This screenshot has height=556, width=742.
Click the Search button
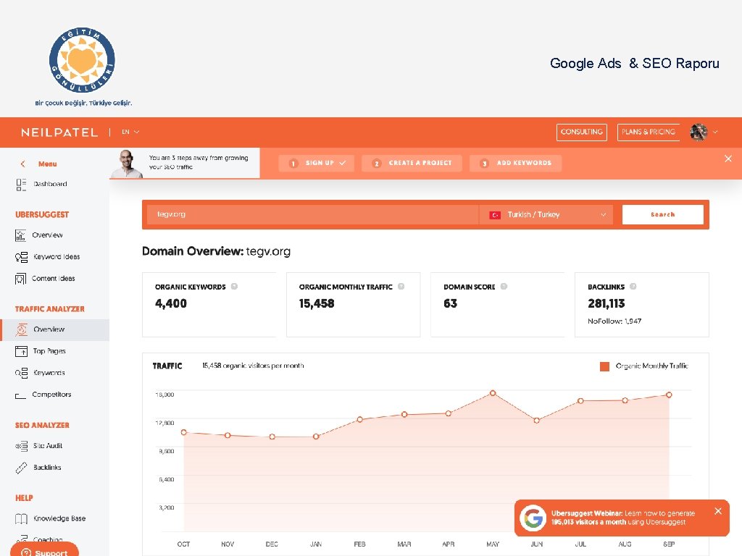click(662, 214)
